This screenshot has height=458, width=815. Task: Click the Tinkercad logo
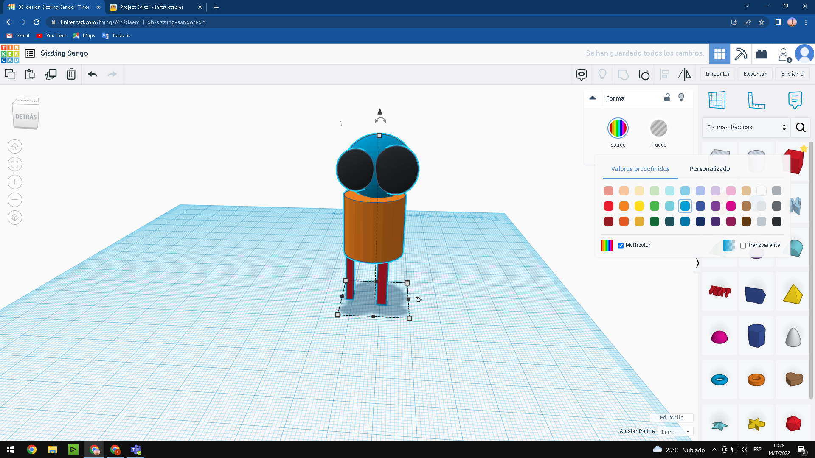coord(10,54)
